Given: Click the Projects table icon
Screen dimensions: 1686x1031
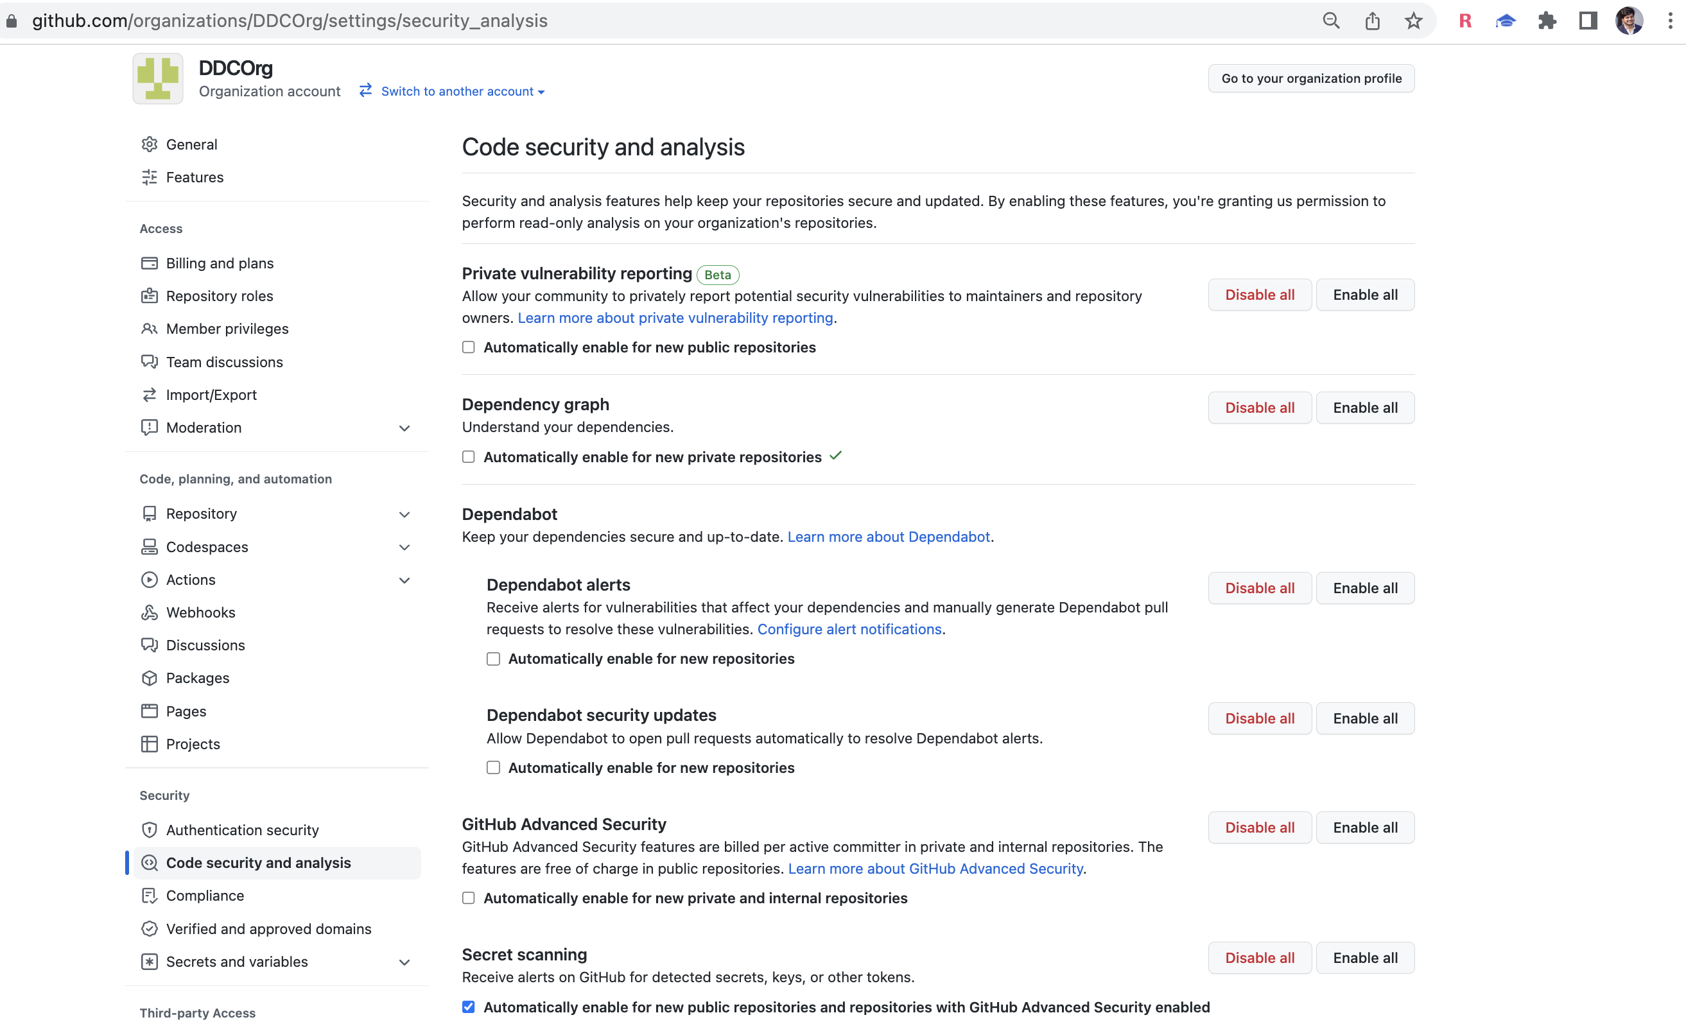Looking at the screenshot, I should pyautogui.click(x=149, y=743).
